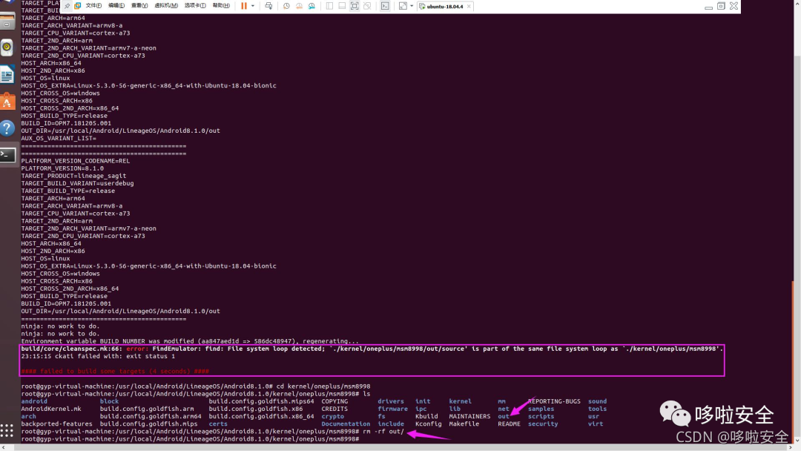Open the 编辑(E) menu

pos(116,6)
